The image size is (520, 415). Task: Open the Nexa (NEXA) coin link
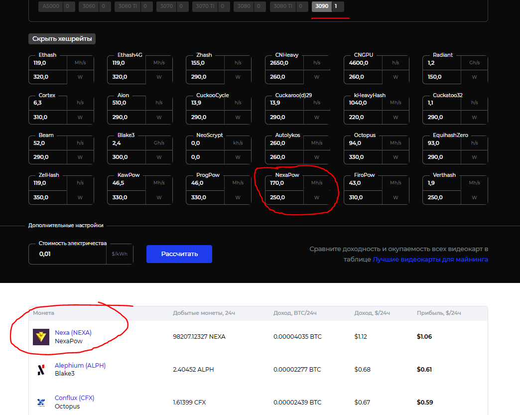(x=73, y=333)
